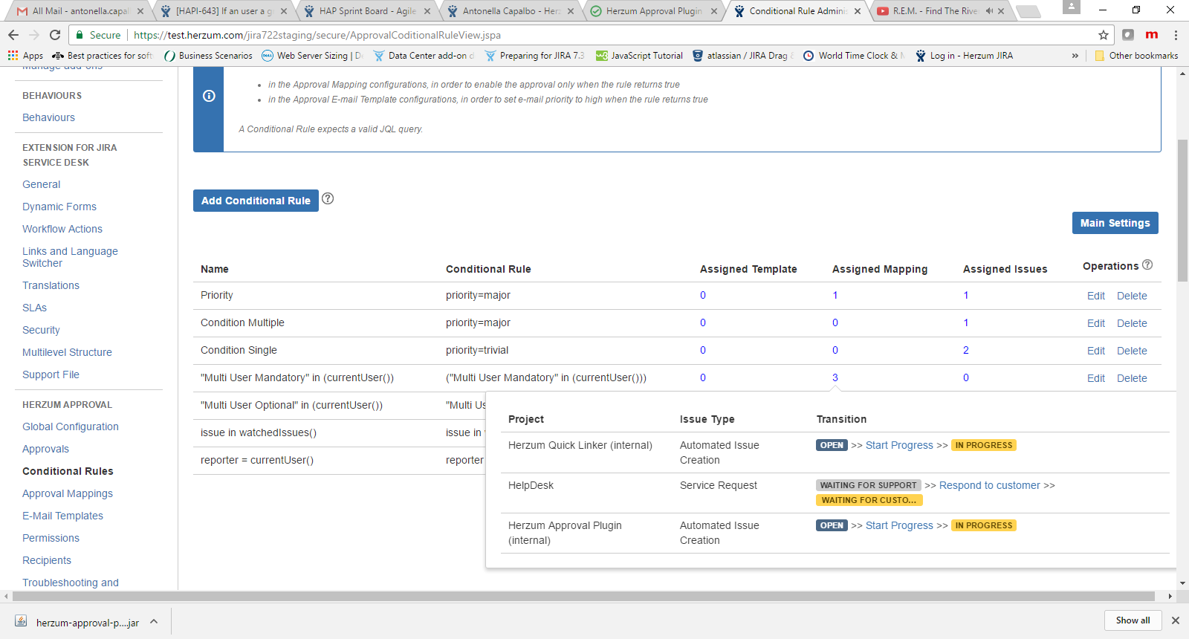This screenshot has width=1189, height=639.
Task: Open help icon next to Add Conditional Rule
Action: [328, 198]
